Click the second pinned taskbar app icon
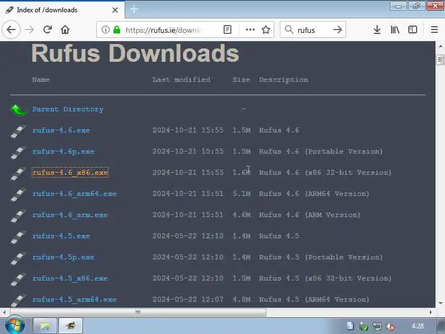The image size is (445, 334). pyautogui.click(x=71, y=326)
